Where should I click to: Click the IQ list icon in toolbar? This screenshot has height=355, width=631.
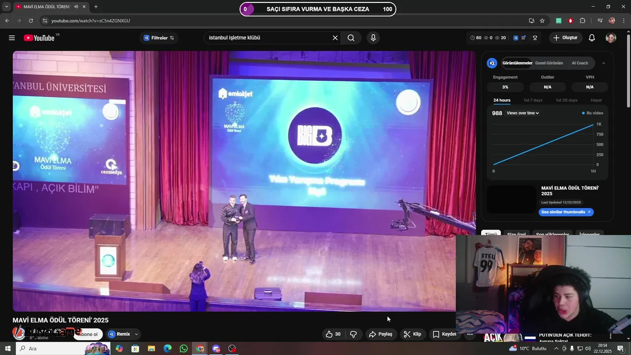pos(524,38)
